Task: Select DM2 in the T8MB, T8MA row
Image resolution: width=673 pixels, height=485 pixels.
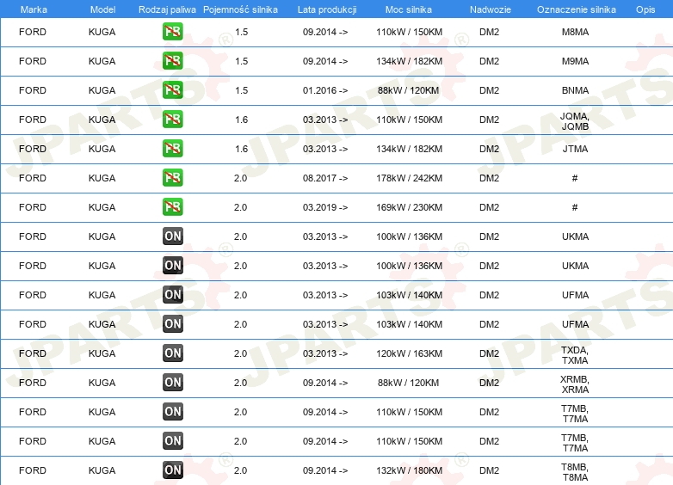Action: (490, 470)
